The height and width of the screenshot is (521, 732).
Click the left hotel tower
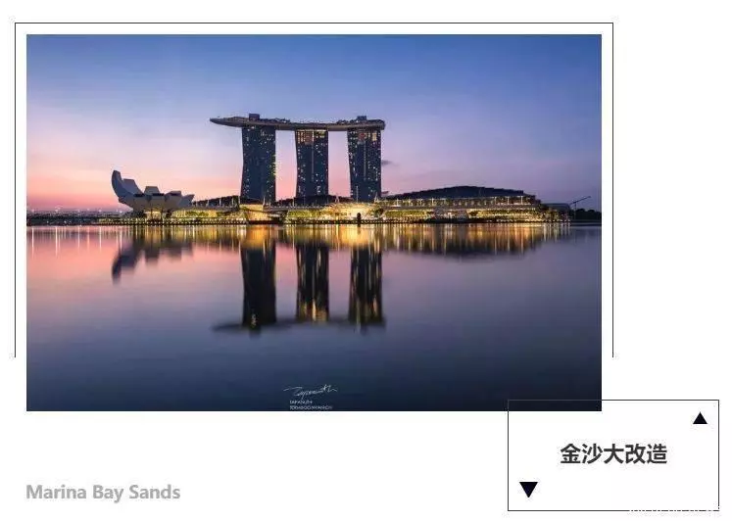pos(258,164)
